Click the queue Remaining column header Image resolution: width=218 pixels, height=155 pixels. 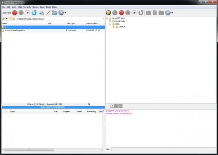pyautogui.click(x=91, y=111)
